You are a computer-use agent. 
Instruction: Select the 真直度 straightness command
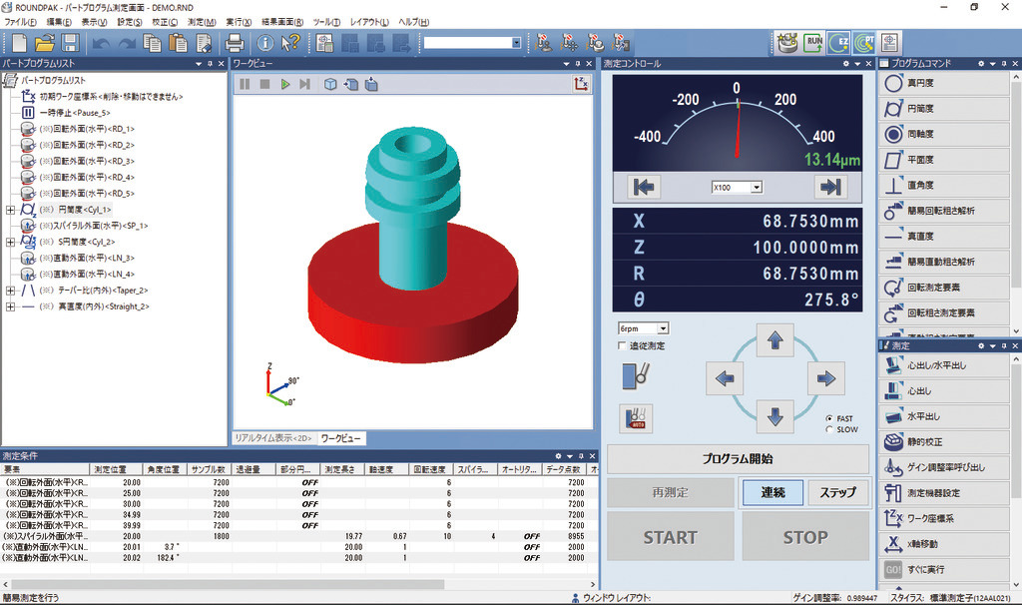[x=944, y=236]
